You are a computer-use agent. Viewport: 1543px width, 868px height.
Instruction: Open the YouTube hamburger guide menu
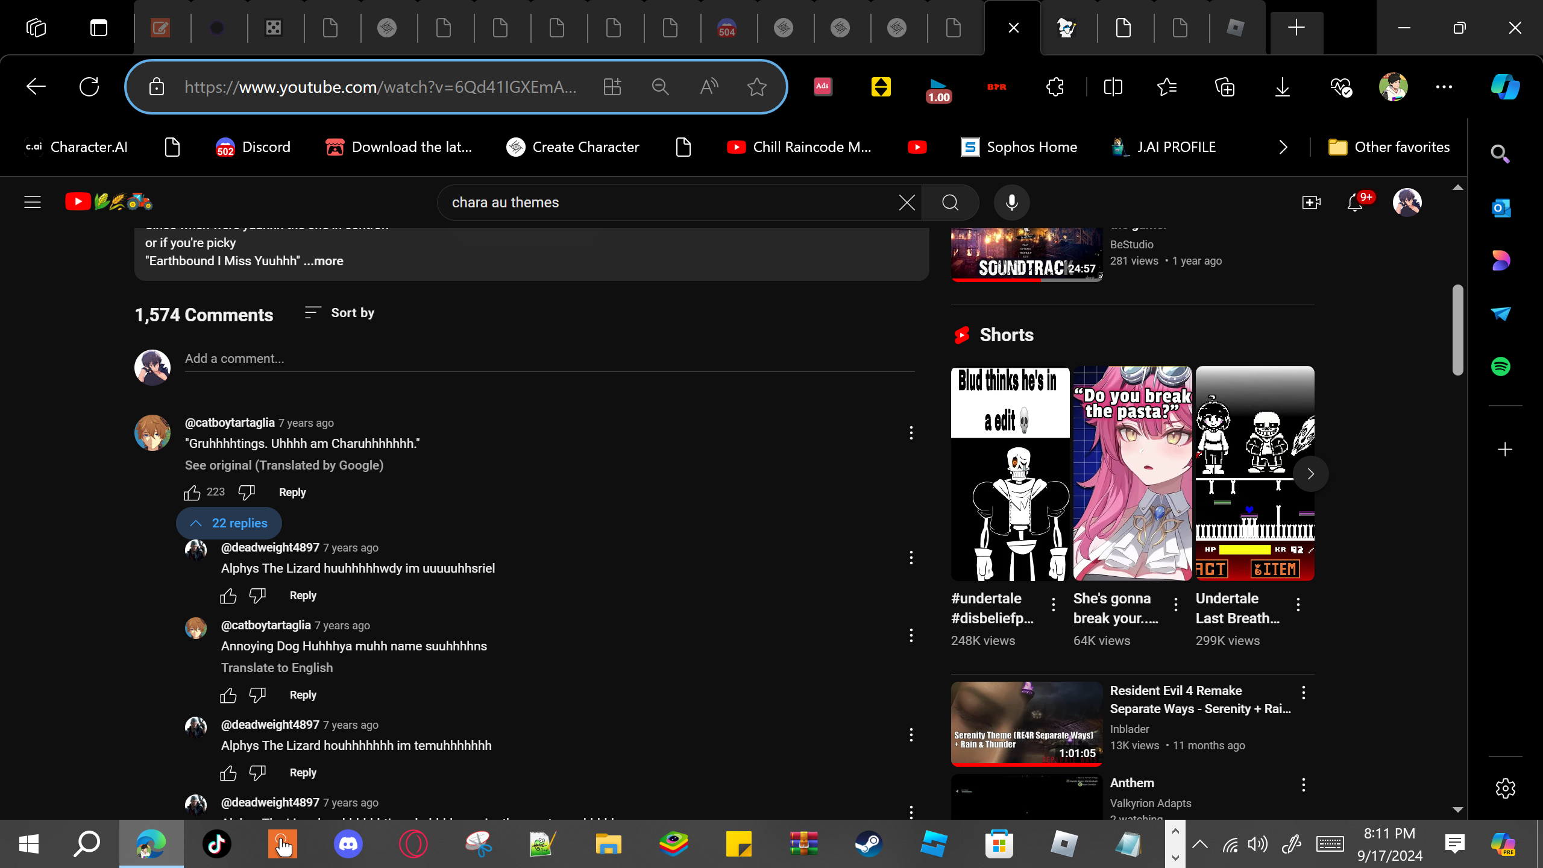(33, 203)
